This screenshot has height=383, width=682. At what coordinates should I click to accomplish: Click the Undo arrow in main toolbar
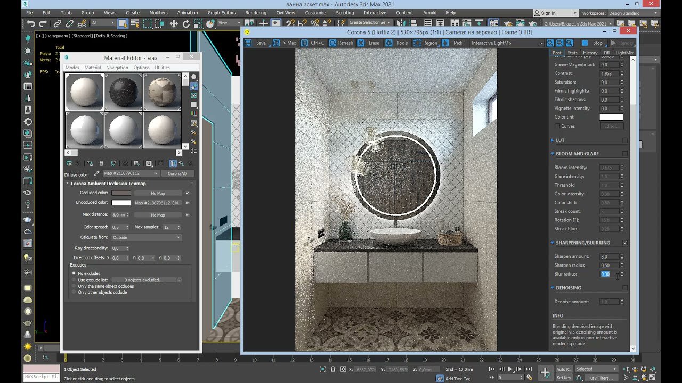coord(30,23)
